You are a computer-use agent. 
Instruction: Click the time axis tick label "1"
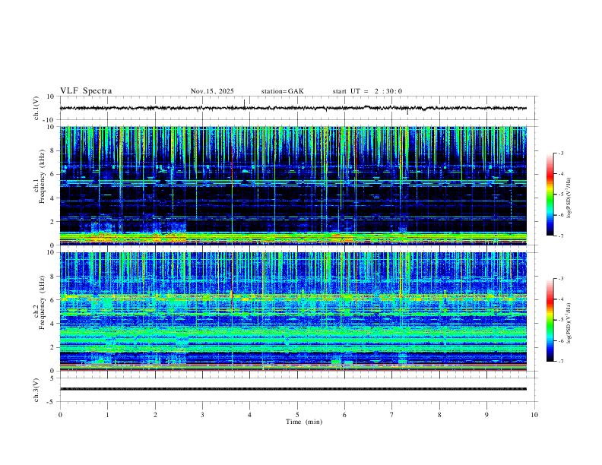click(x=108, y=415)
